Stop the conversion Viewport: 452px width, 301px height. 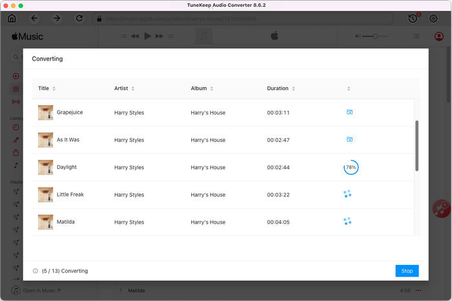(x=407, y=271)
